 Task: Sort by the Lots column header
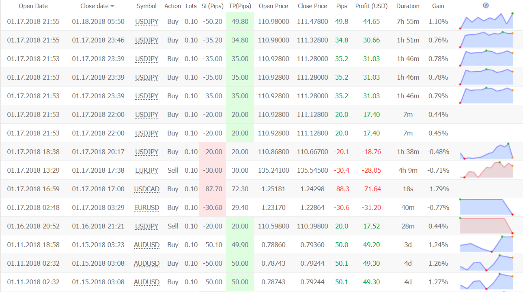191,6
